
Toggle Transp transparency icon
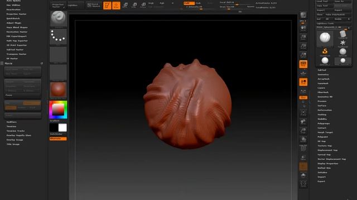(x=303, y=158)
